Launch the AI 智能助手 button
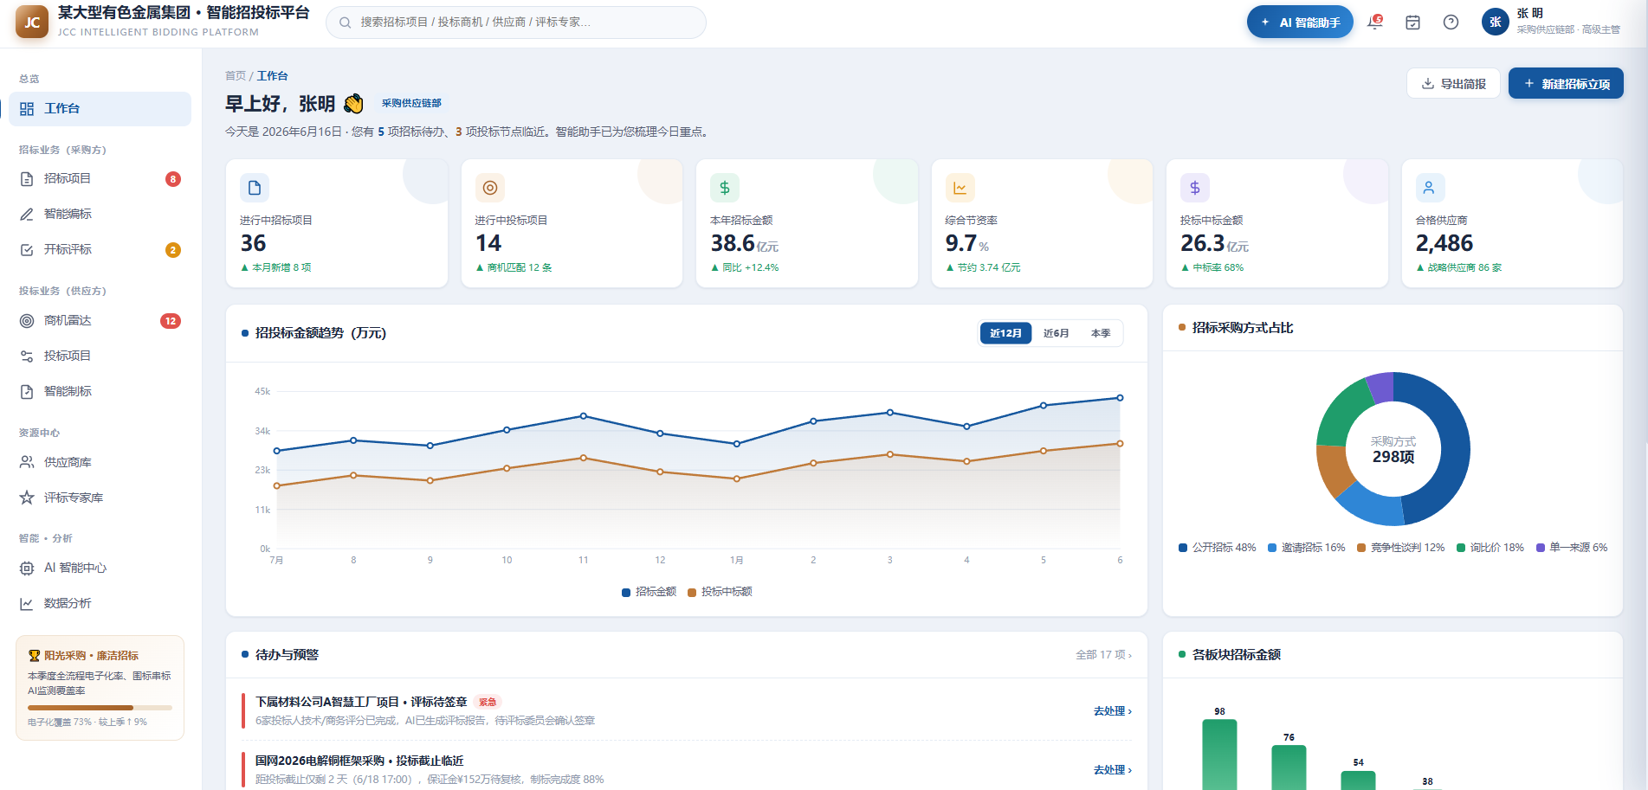This screenshot has width=1648, height=790. point(1300,22)
